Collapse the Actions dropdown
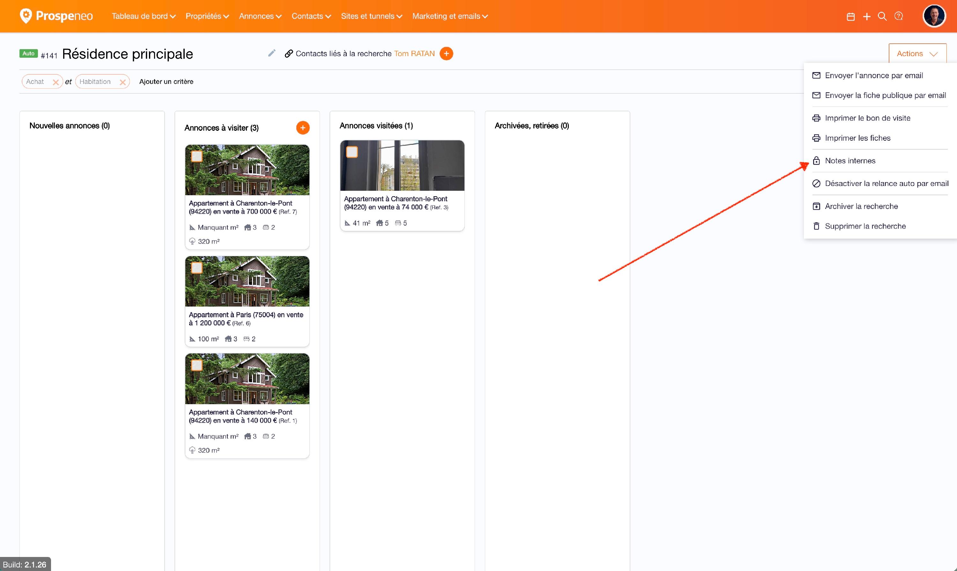 [x=917, y=54]
